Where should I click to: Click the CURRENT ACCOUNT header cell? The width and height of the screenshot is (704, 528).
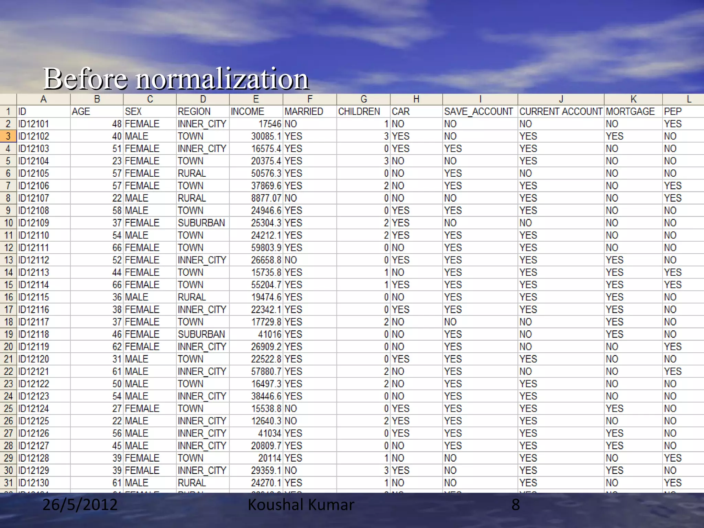point(561,111)
